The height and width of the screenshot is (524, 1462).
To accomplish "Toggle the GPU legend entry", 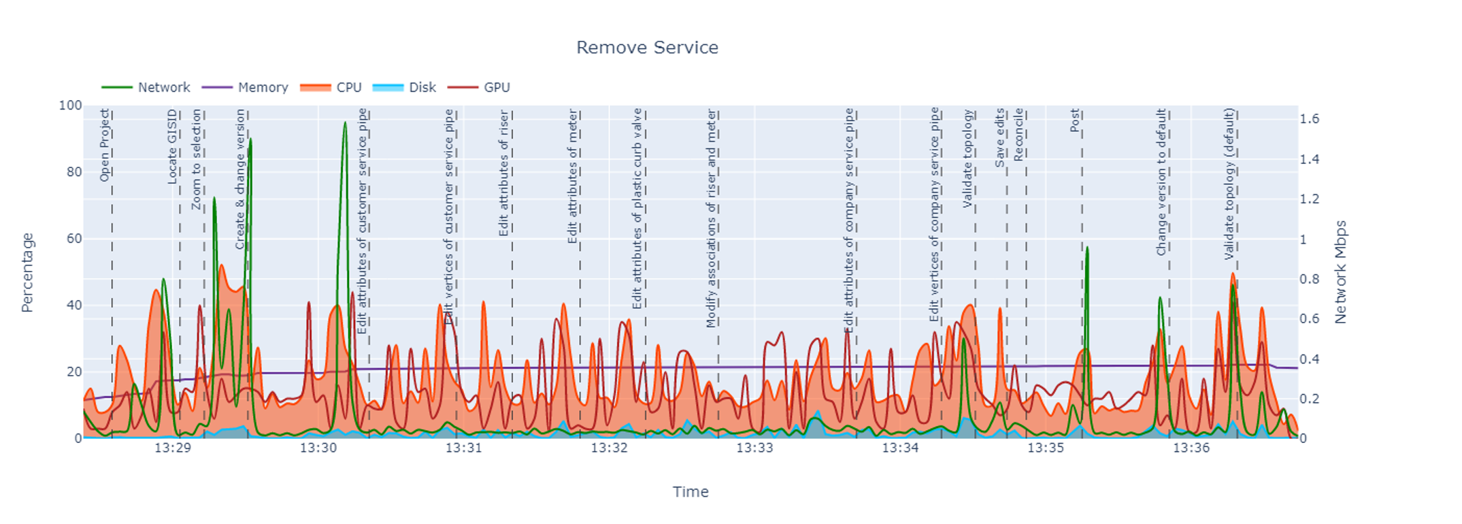I will pos(479,87).
